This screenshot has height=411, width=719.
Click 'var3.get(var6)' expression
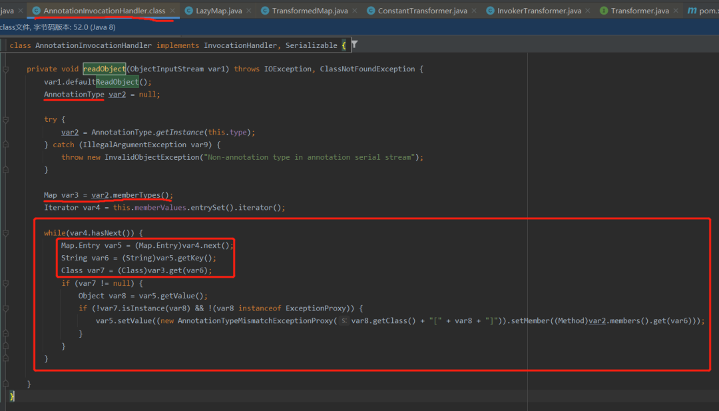click(x=178, y=270)
